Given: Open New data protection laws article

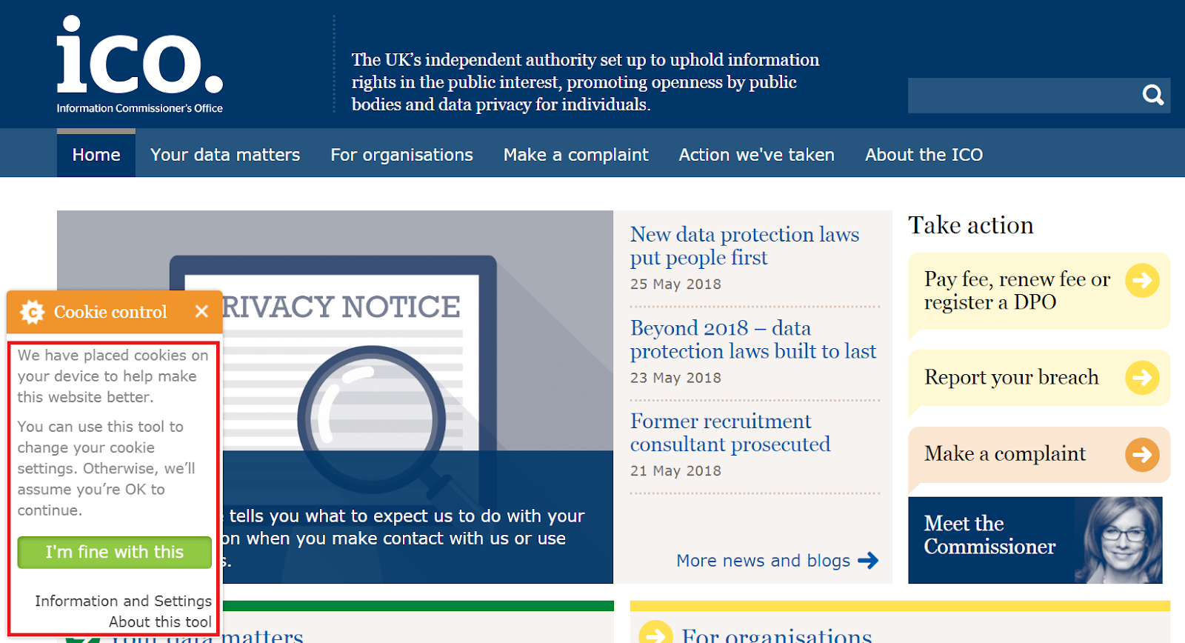Looking at the screenshot, I should click(x=744, y=246).
